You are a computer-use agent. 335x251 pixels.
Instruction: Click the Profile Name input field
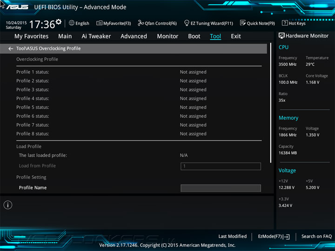(x=221, y=188)
